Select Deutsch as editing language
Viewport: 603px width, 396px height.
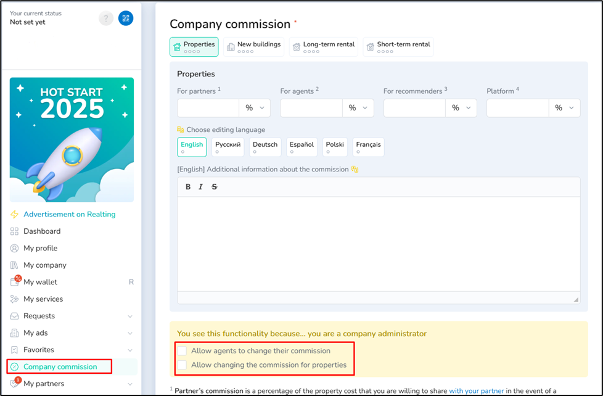point(265,147)
